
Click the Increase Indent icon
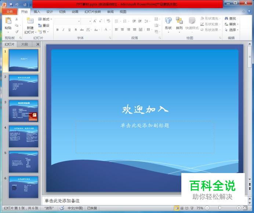click(140, 21)
